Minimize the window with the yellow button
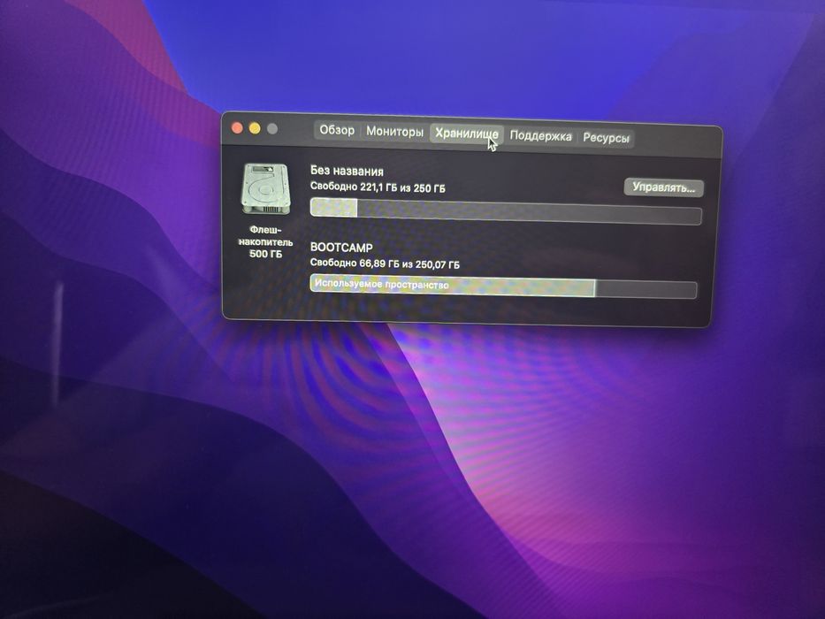Viewport: 825px width, 619px height. click(x=255, y=128)
